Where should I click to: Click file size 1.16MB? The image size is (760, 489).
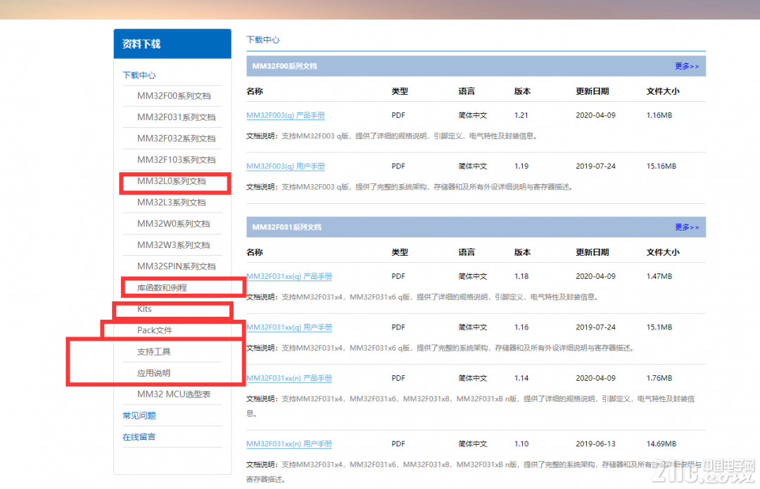pyautogui.click(x=659, y=115)
